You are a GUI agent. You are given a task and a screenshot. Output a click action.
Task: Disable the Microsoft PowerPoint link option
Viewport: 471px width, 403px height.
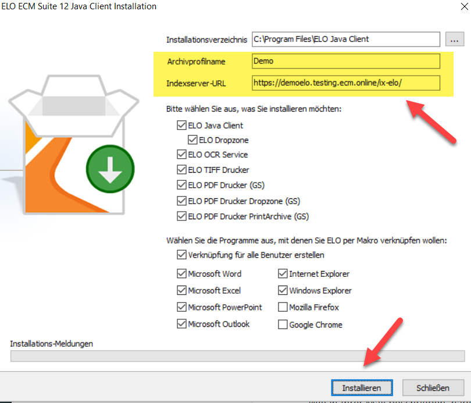(x=181, y=307)
